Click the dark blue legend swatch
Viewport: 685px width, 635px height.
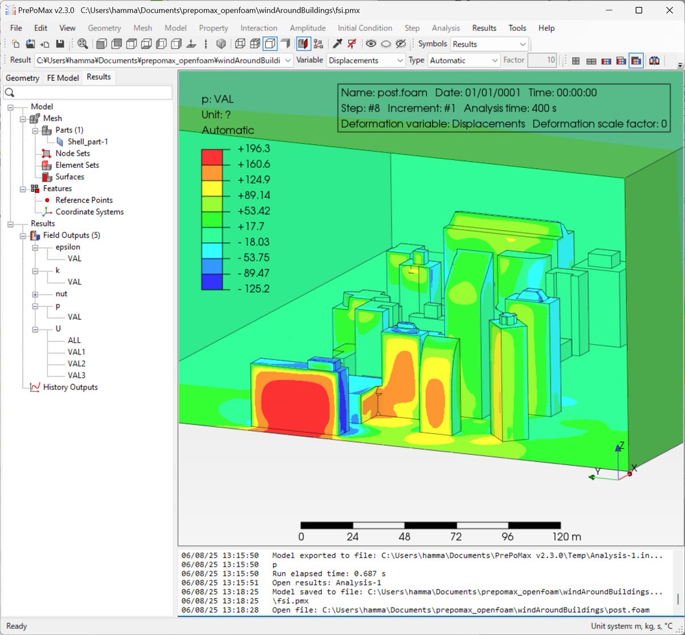click(212, 282)
